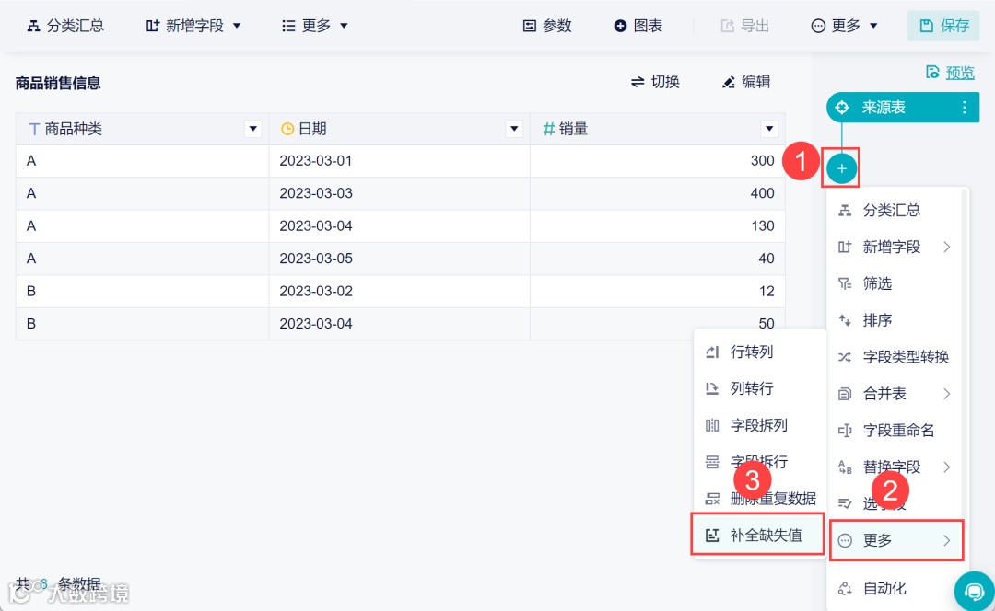
Task: Open the three-dot menu on 来源表 node
Action: (964, 107)
